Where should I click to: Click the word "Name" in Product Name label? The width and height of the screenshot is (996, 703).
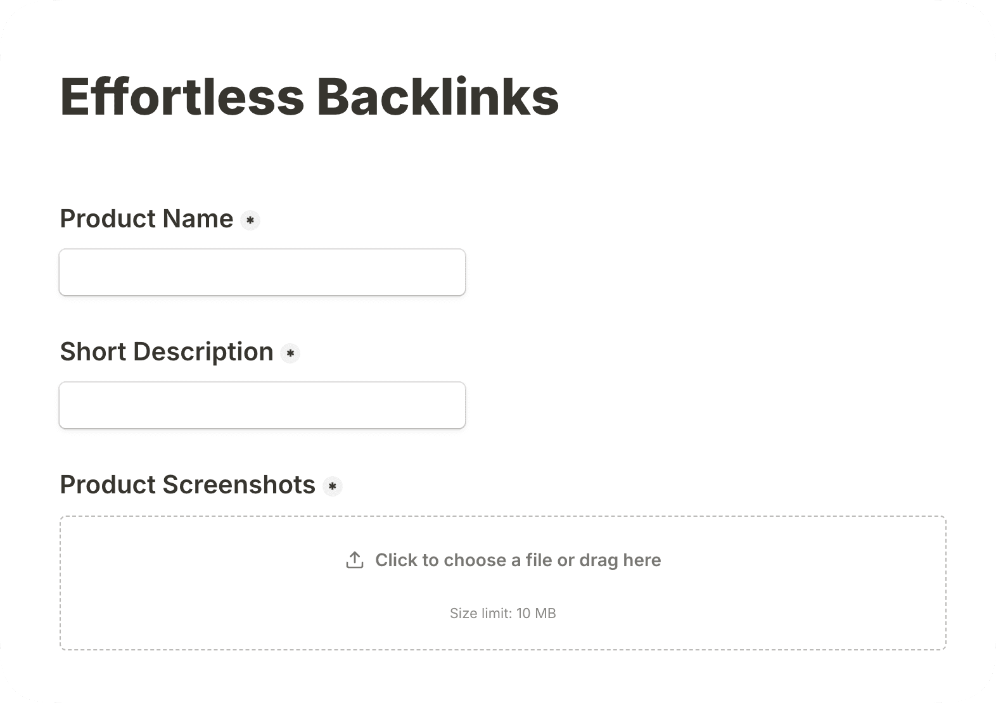click(x=198, y=219)
